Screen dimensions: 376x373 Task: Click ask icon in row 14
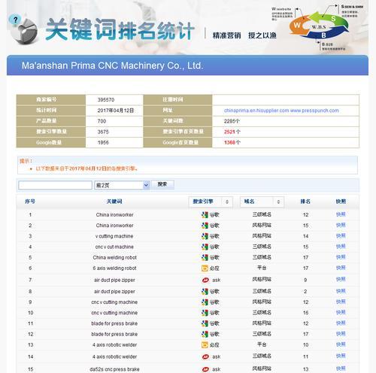point(205,356)
